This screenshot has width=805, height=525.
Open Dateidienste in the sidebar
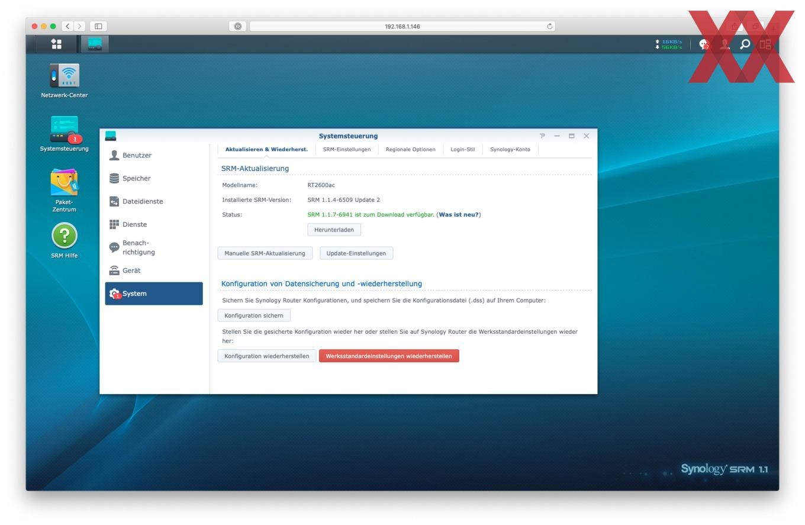pos(154,201)
